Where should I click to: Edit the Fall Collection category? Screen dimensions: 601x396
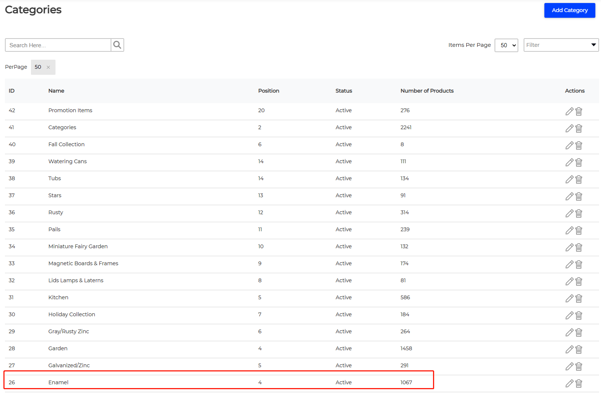(x=569, y=145)
